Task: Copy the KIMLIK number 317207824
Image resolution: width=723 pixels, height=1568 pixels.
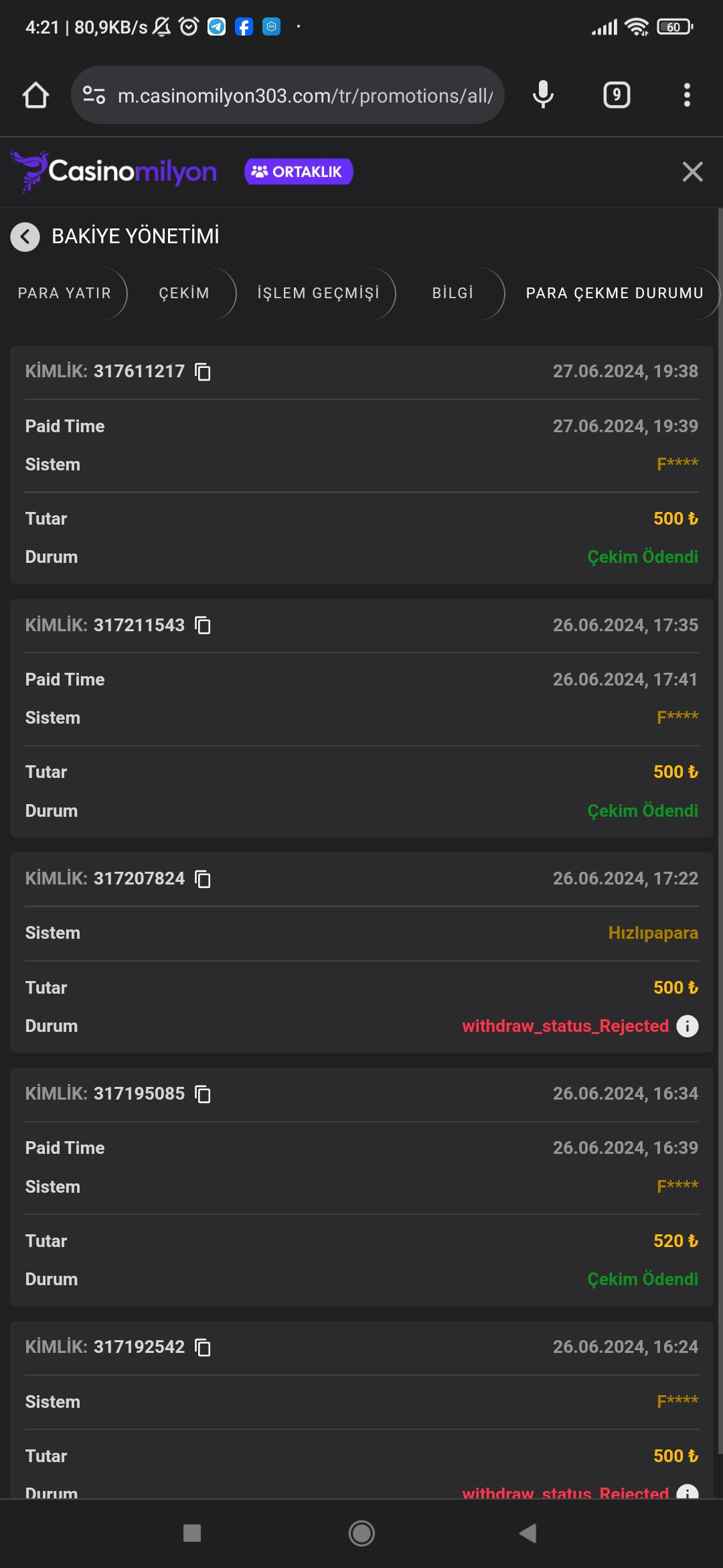Action: point(203,878)
